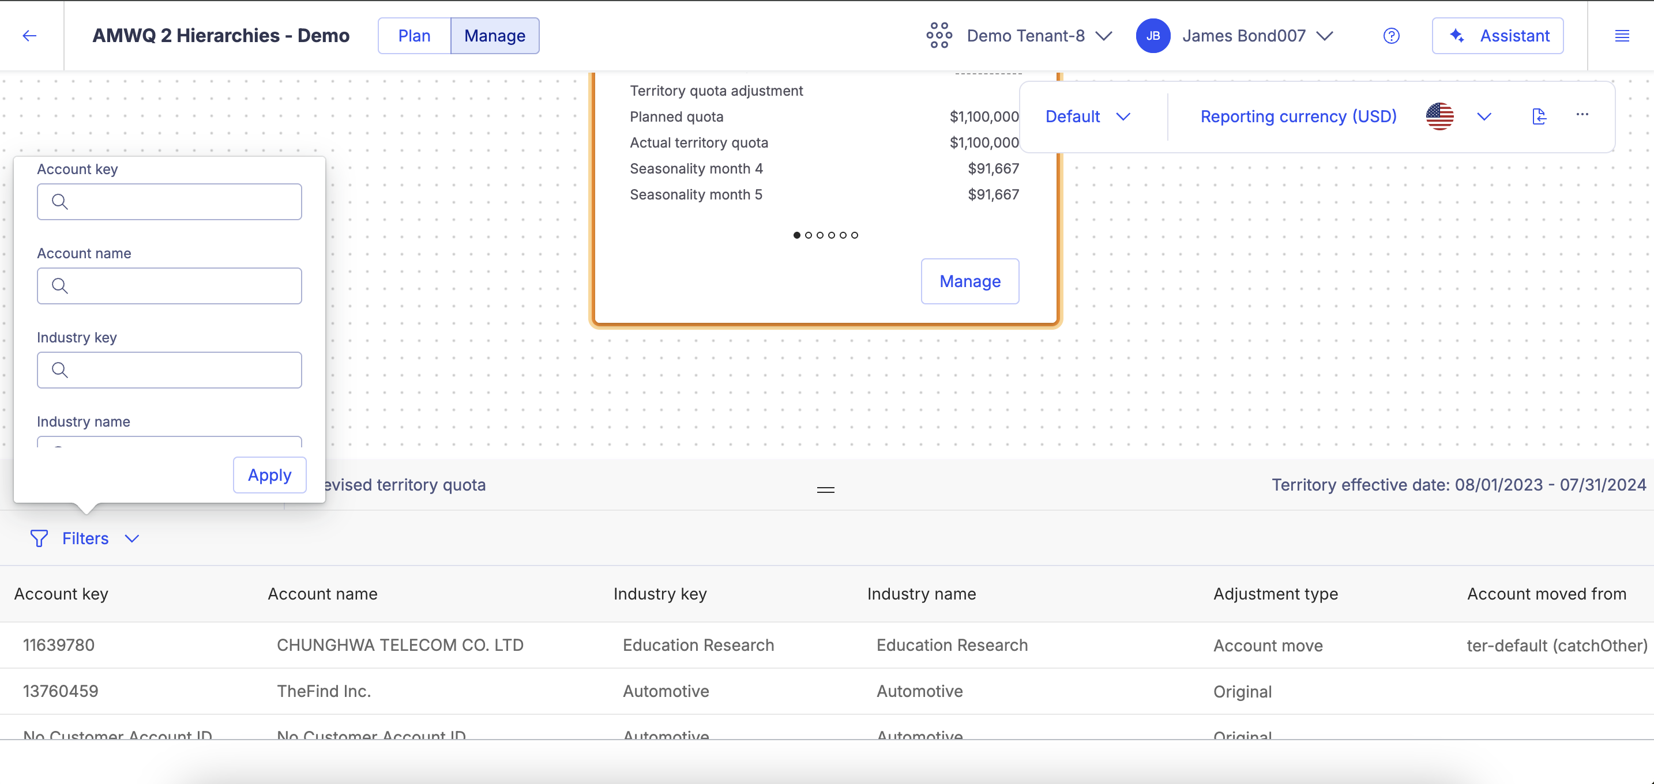Click the Account key search input field
Viewport: 1654px width, 784px height.
tap(169, 201)
